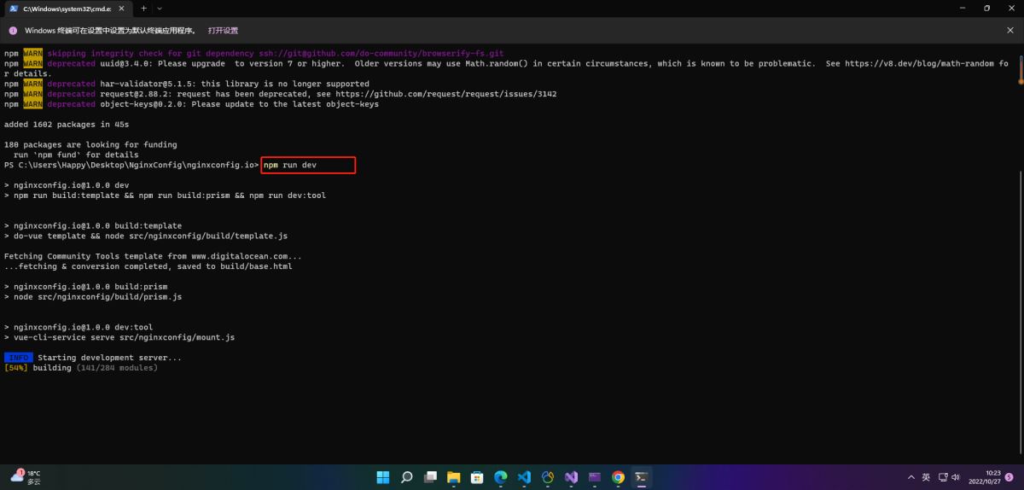Open the Windows Start menu
1024x490 pixels.
pyautogui.click(x=383, y=477)
